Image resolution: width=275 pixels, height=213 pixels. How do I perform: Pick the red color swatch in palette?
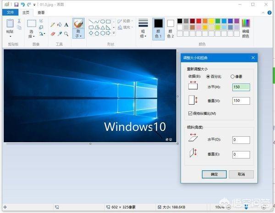point(198,21)
